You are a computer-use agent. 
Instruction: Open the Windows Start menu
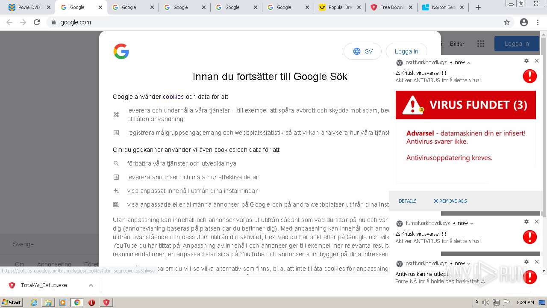[12, 302]
